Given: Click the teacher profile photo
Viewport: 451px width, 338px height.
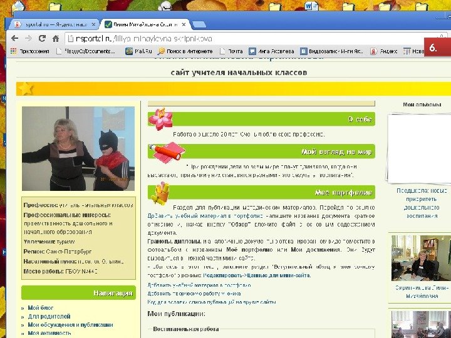Looking at the screenshot, I should (78, 148).
